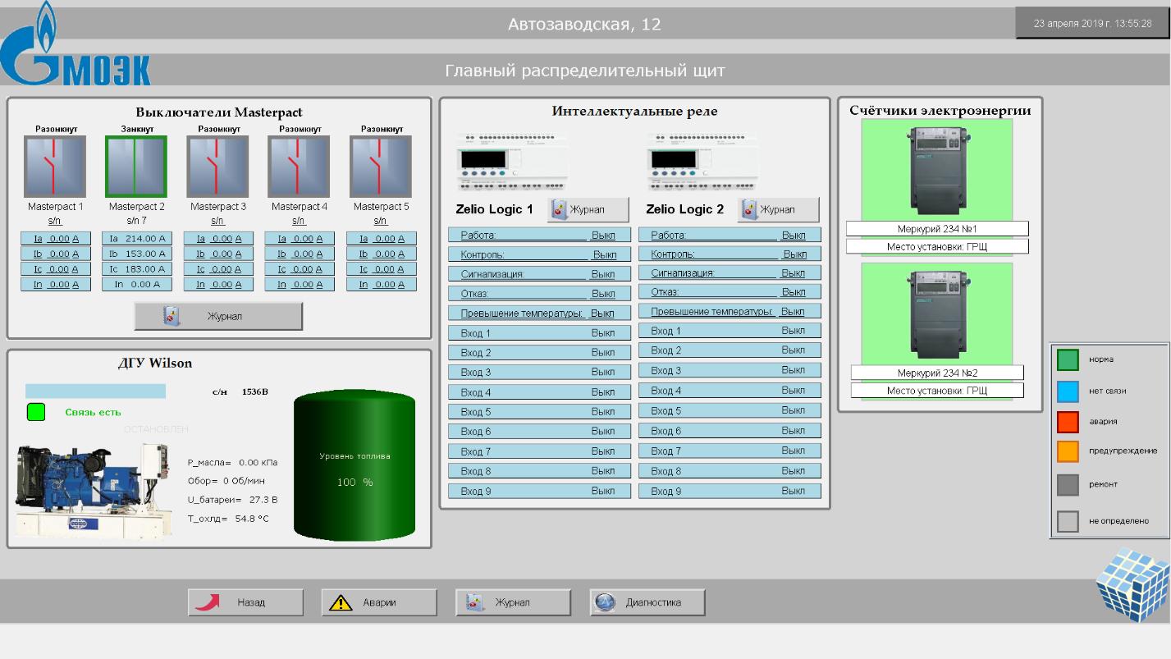Click Zelio Logic 1 Работа row
The height and width of the screenshot is (659, 1171).
tap(540, 236)
